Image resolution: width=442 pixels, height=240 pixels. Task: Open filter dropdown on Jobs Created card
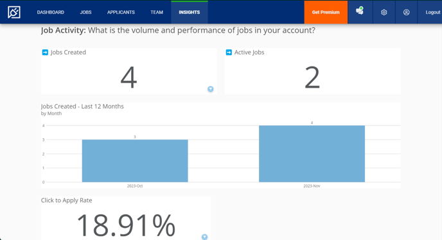211,89
